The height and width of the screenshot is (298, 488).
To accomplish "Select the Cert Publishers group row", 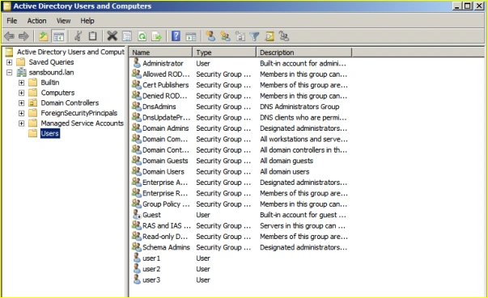I will (x=240, y=85).
